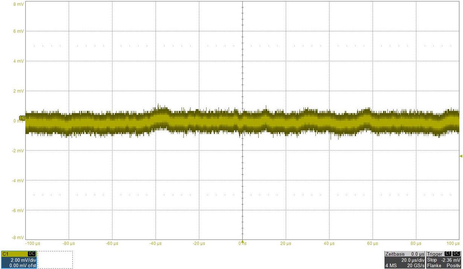
Task: Click the trigger time marker at 0 µs
Action: point(242,242)
